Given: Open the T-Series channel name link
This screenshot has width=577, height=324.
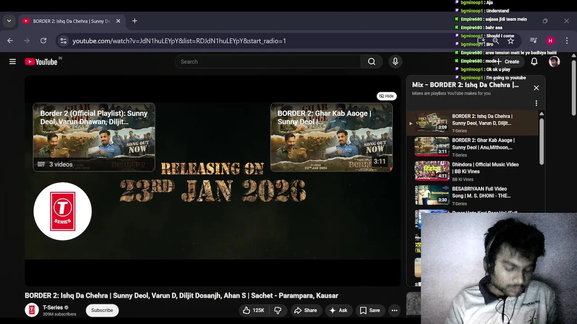Looking at the screenshot, I should tap(53, 308).
